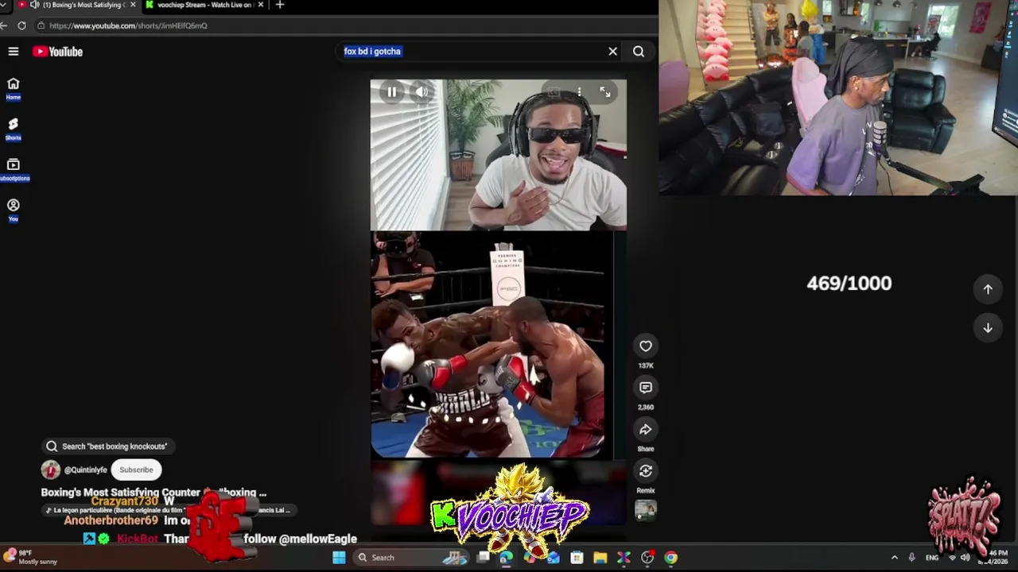Reload the page with the refresh button

pos(21,25)
